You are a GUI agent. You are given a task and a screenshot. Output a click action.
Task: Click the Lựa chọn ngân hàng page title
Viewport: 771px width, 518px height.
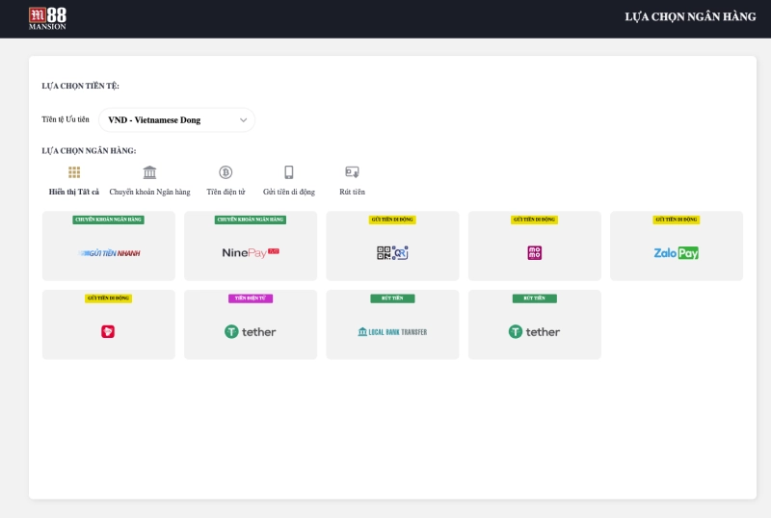click(690, 16)
